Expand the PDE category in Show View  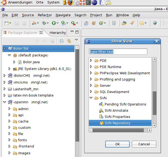point(91,60)
